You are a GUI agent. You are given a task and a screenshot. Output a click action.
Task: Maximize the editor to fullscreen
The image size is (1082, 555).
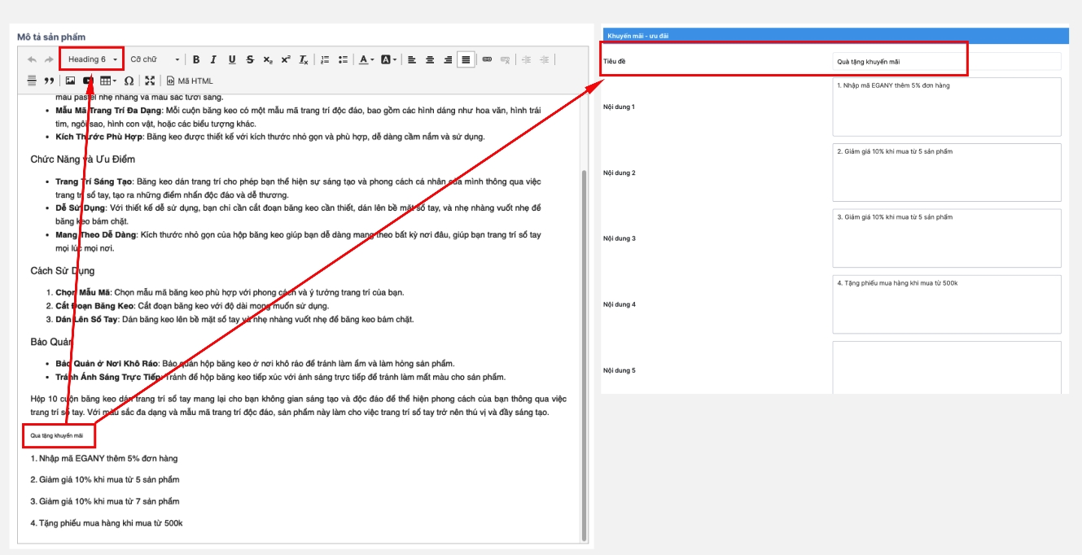[149, 81]
